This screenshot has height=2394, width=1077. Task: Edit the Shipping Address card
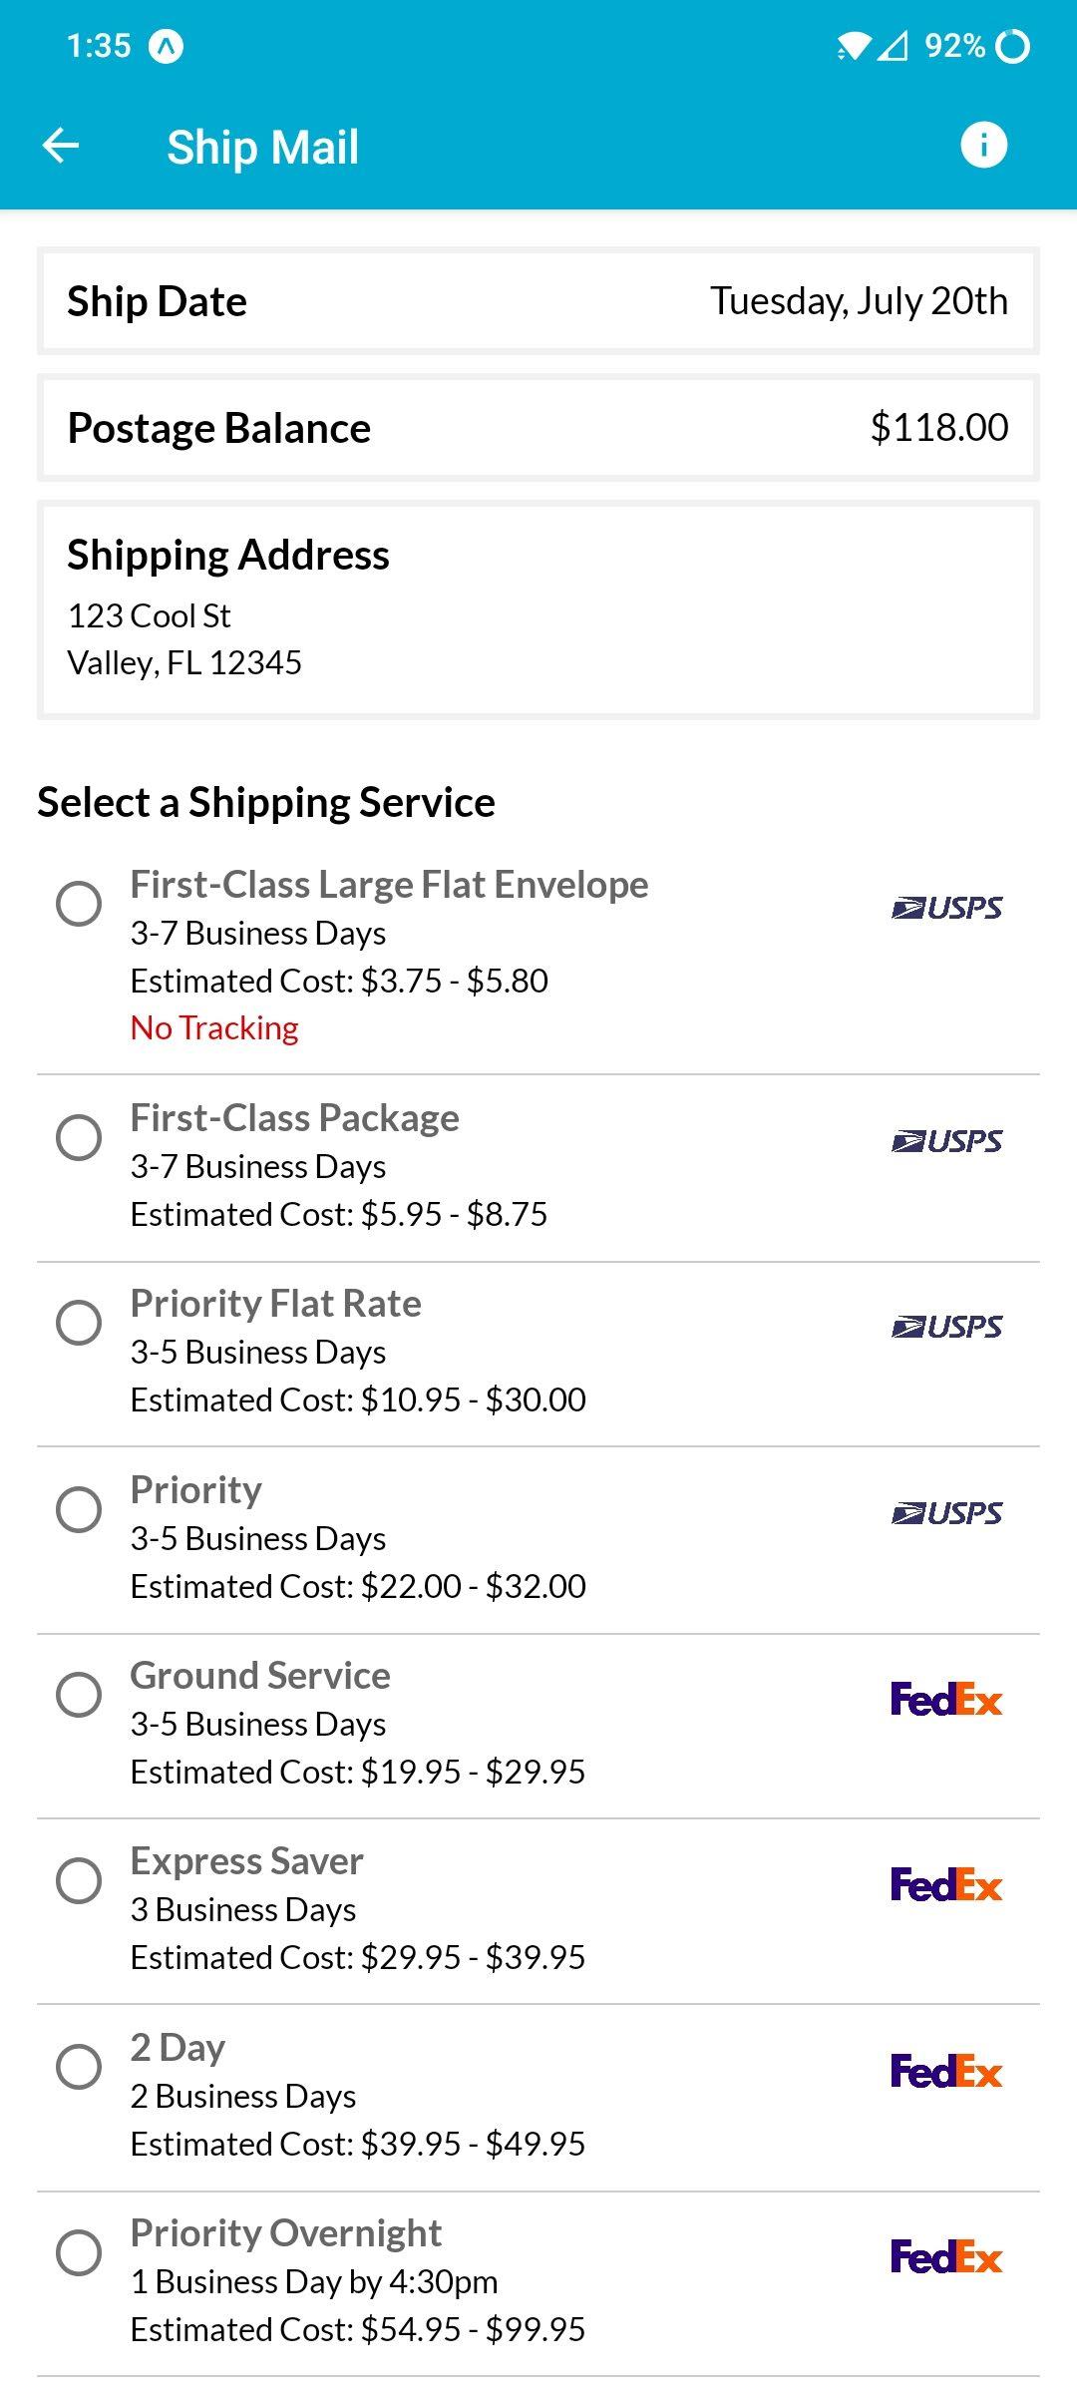(538, 609)
